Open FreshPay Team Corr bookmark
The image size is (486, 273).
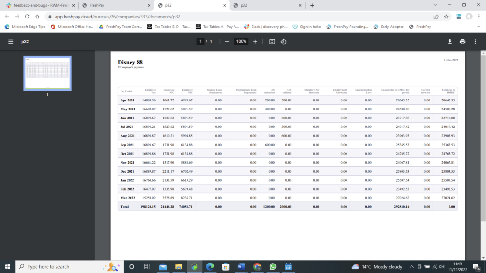pos(120,27)
